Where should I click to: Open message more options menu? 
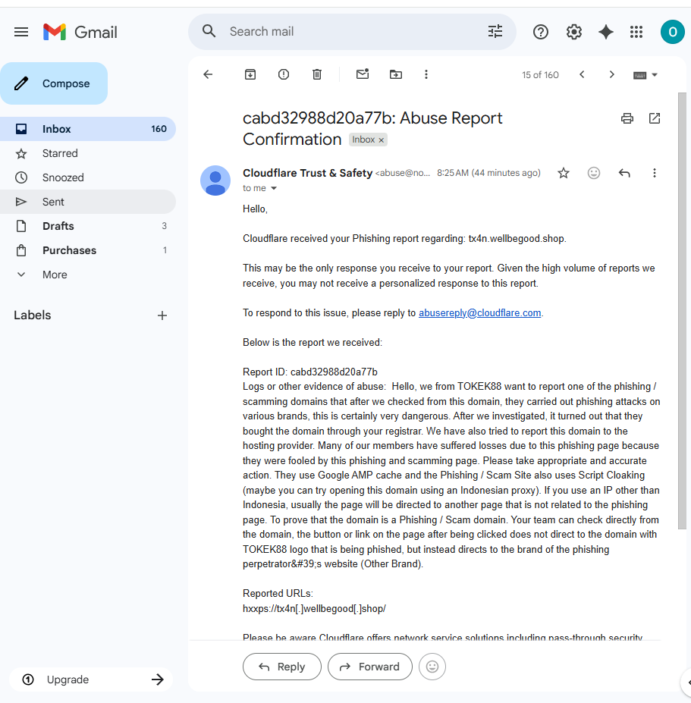[x=655, y=173]
